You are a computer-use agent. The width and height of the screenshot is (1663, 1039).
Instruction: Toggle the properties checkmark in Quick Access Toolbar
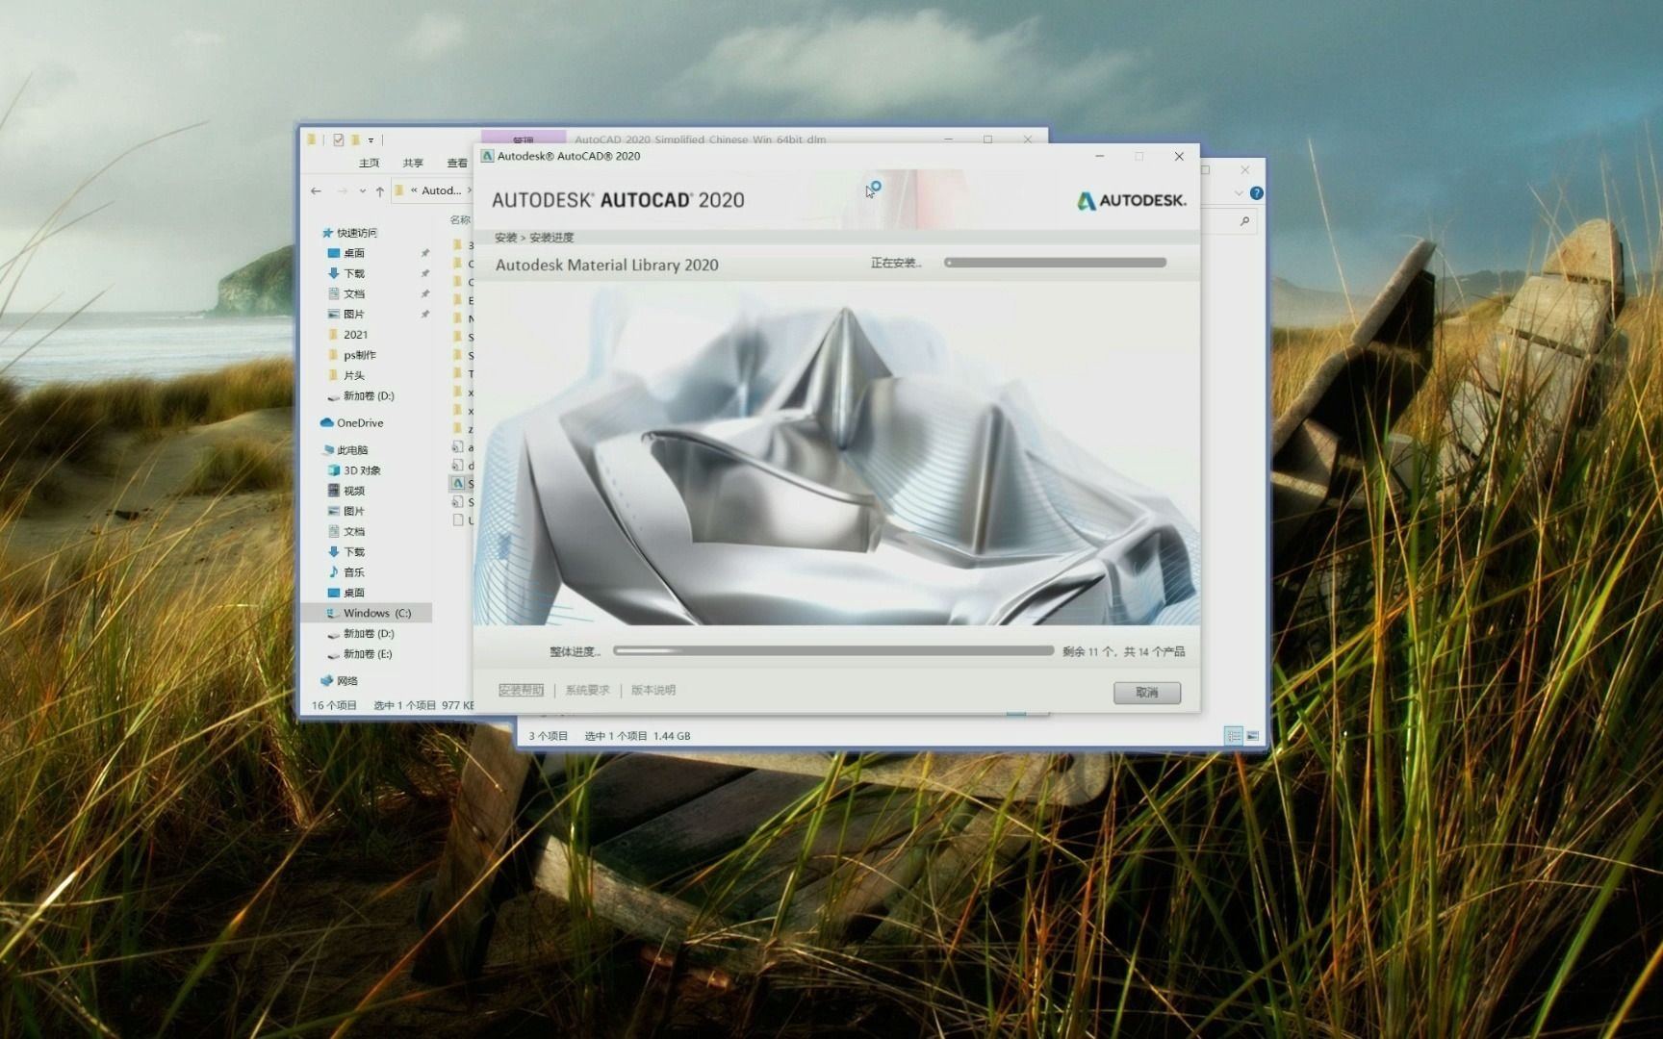[x=338, y=139]
